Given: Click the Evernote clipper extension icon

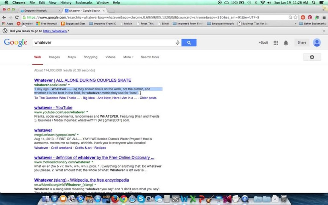Looking at the screenshot, I should click(x=317, y=17).
